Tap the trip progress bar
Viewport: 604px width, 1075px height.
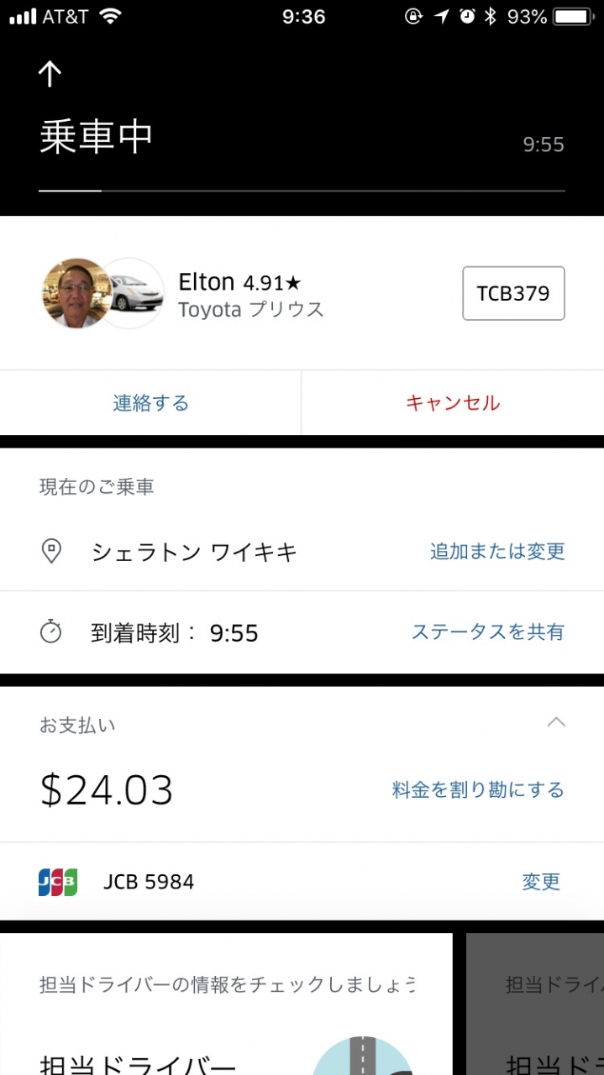pos(302,191)
